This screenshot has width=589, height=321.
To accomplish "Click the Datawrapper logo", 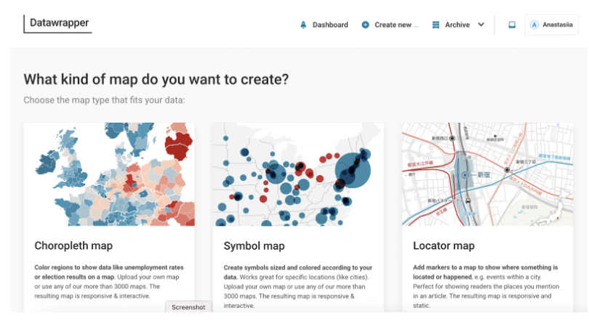I will coord(60,23).
